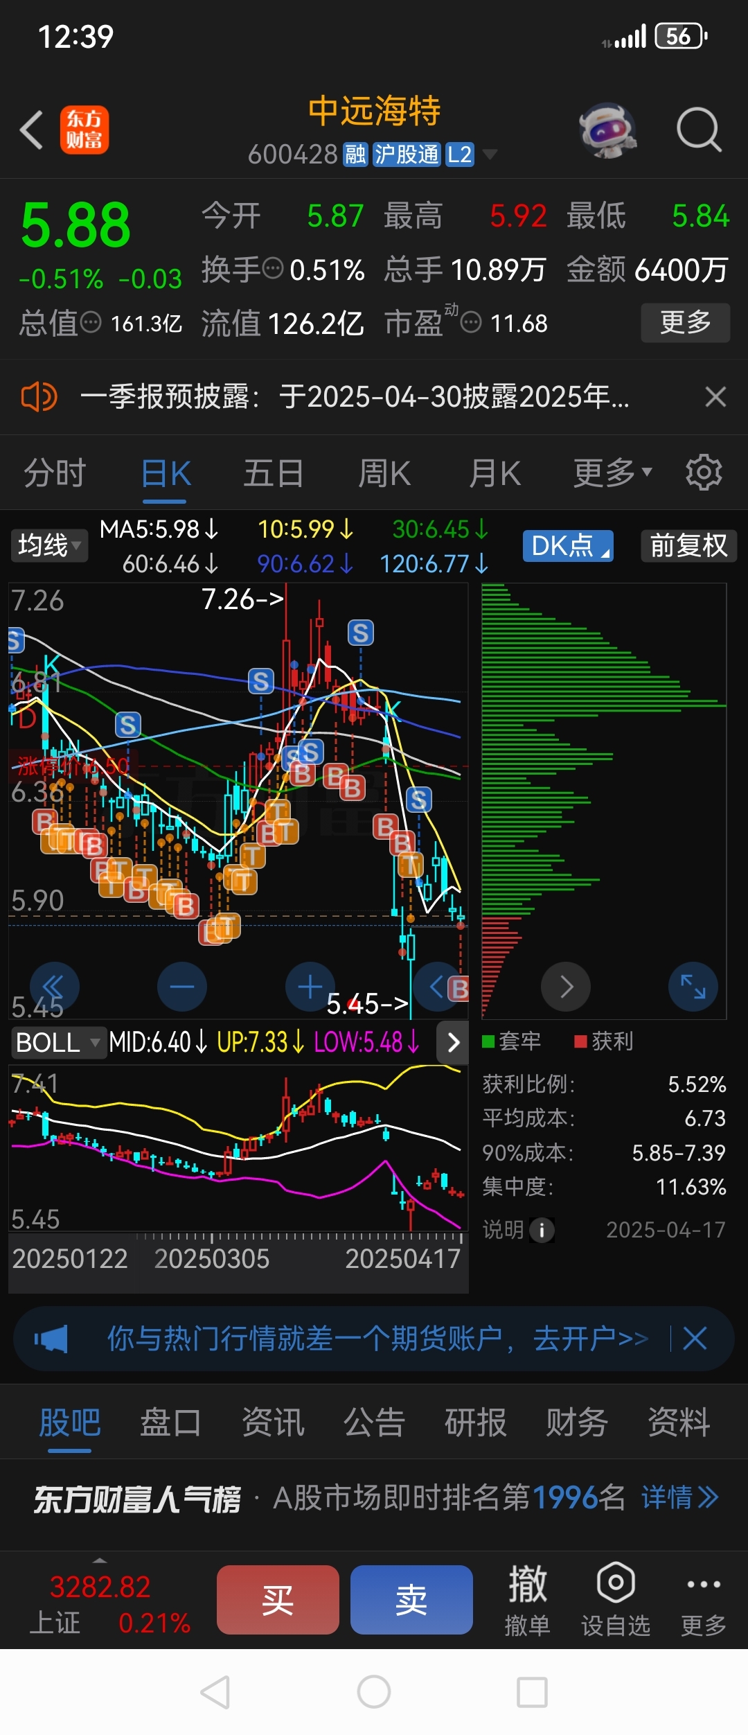748x1735 pixels.
Task: Tap the S sell marker near 7.26 peak
Action: pos(361,633)
